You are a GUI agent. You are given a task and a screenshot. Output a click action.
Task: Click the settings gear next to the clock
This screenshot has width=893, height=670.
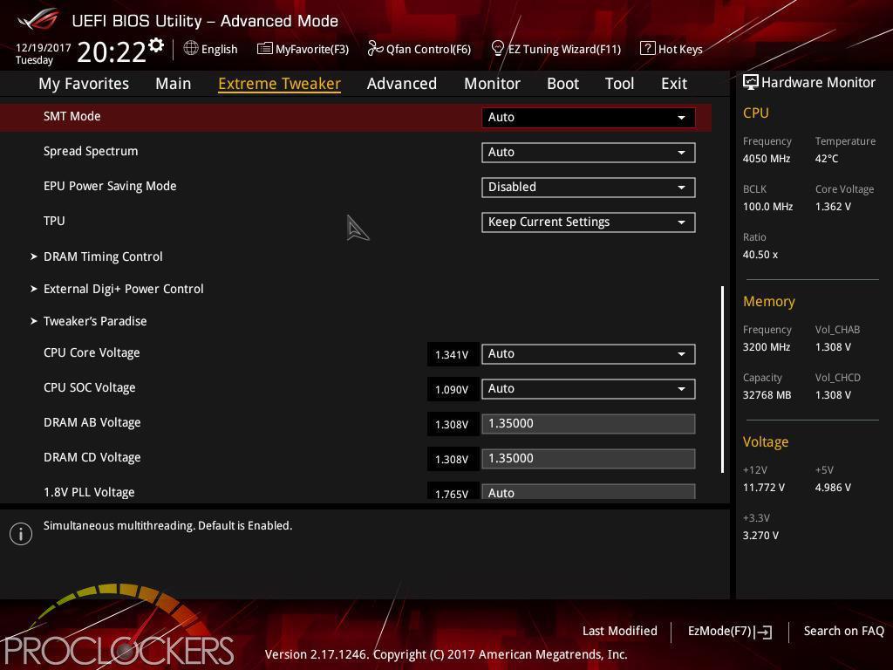pyautogui.click(x=156, y=45)
